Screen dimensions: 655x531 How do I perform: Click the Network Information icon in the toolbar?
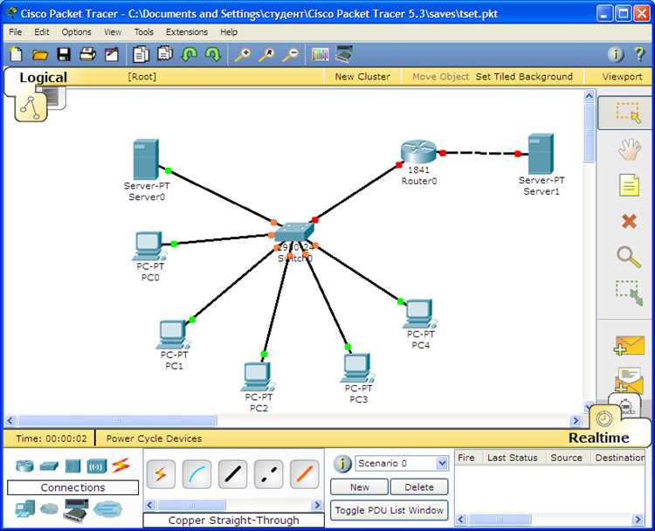pyautogui.click(x=616, y=54)
